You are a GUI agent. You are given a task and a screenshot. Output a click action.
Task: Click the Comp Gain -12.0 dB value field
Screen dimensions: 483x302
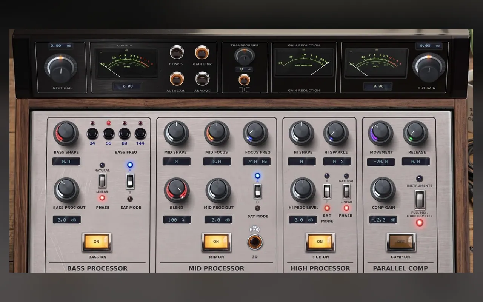pyautogui.click(x=383, y=220)
